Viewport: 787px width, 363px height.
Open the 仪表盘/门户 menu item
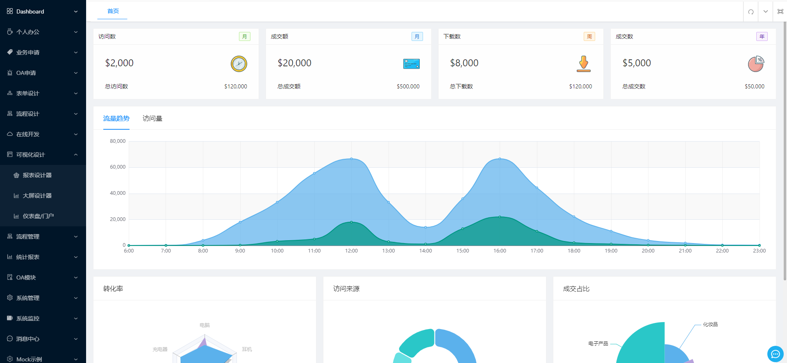[43, 216]
